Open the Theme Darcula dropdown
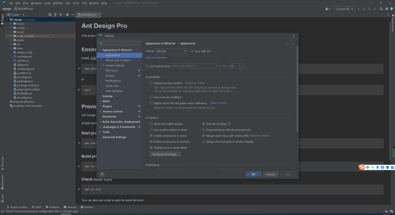Screen dimensions: 395x215 (x=171, y=51)
